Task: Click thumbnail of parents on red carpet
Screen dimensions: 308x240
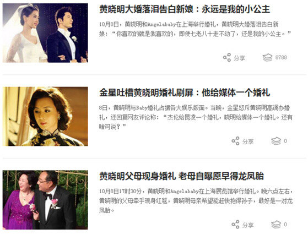Action: (x=45, y=200)
